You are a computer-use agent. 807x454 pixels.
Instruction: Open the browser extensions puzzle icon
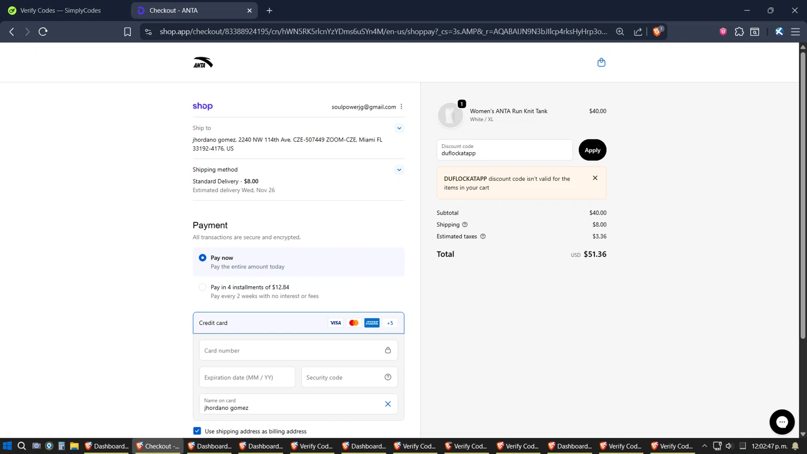point(739,32)
